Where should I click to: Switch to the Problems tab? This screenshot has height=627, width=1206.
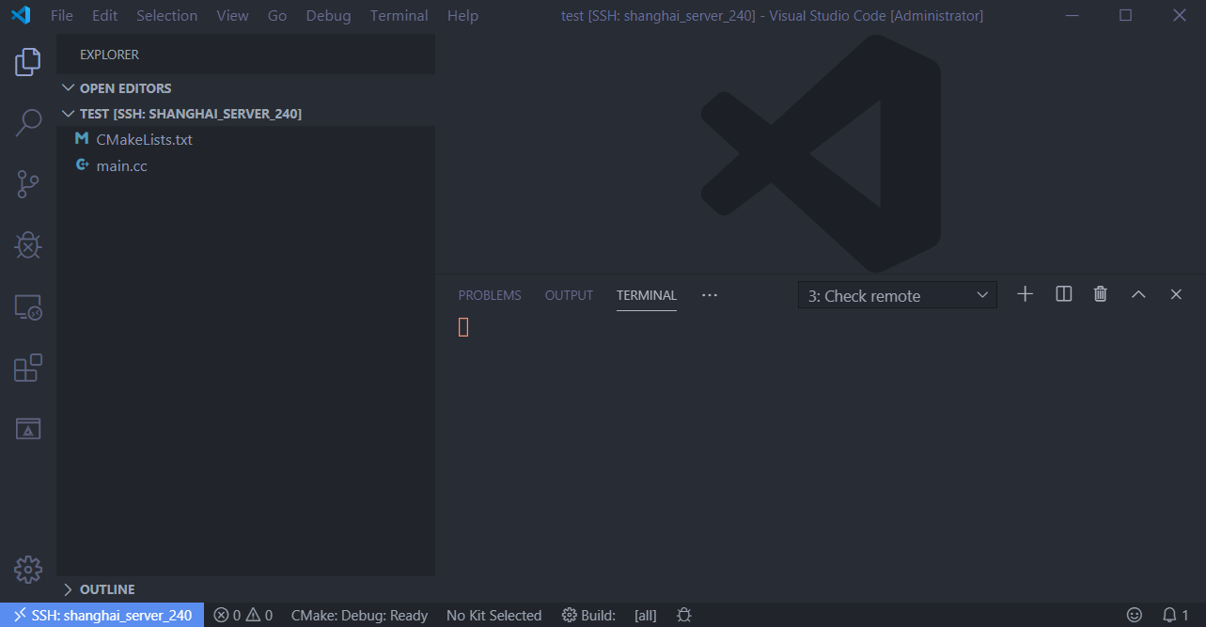[490, 295]
